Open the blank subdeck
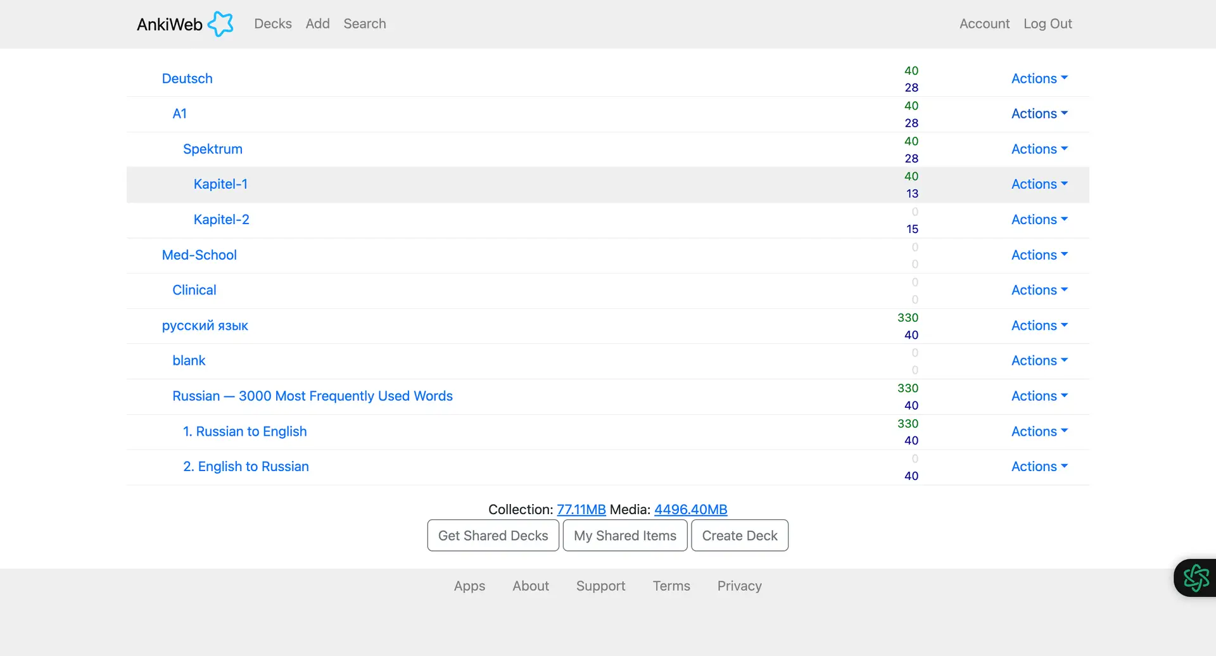This screenshot has height=656, width=1216. pos(189,360)
